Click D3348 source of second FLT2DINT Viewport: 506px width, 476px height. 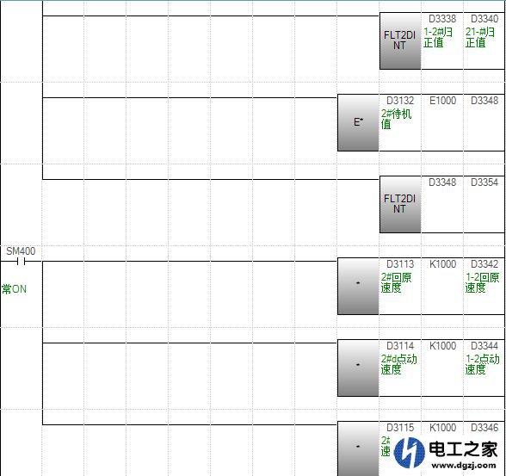(x=442, y=182)
